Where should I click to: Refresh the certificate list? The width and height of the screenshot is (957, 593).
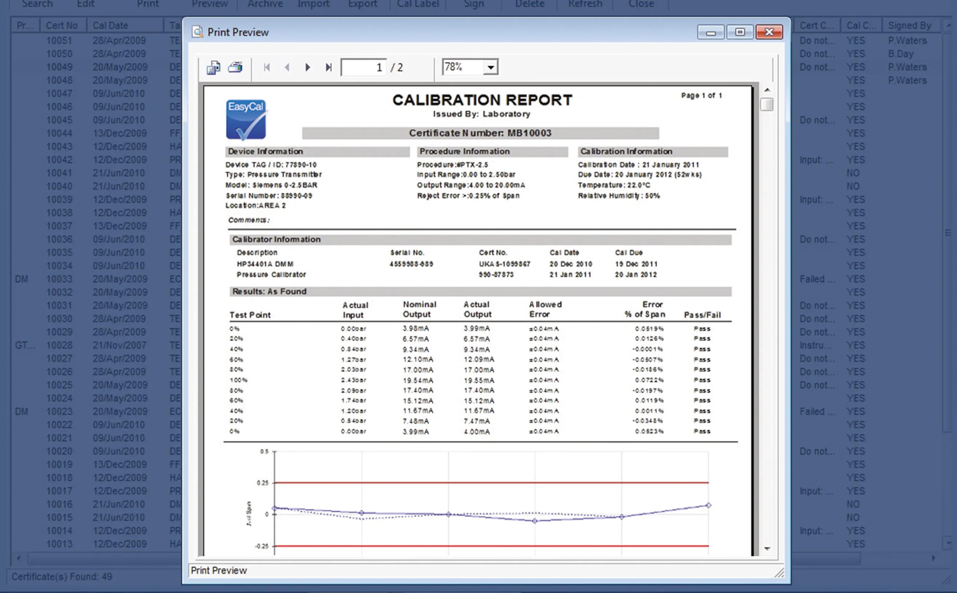click(585, 4)
